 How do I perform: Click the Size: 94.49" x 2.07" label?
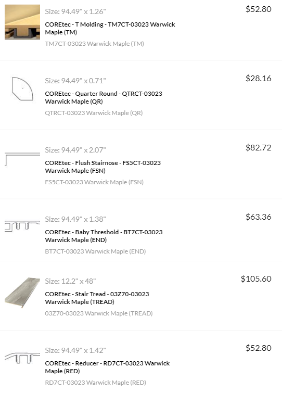tap(75, 150)
